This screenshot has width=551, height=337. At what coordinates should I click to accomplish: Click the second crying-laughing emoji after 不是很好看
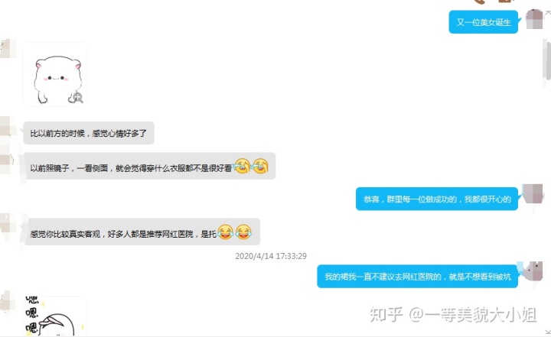(260, 166)
